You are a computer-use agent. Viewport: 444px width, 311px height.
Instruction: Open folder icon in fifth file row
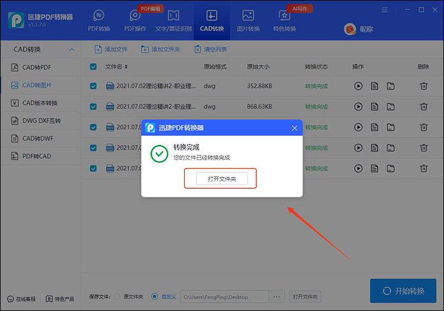click(x=391, y=168)
